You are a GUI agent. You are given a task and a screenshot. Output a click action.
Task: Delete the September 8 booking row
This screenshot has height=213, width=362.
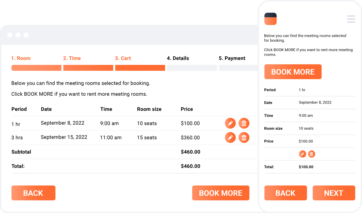pos(244,123)
